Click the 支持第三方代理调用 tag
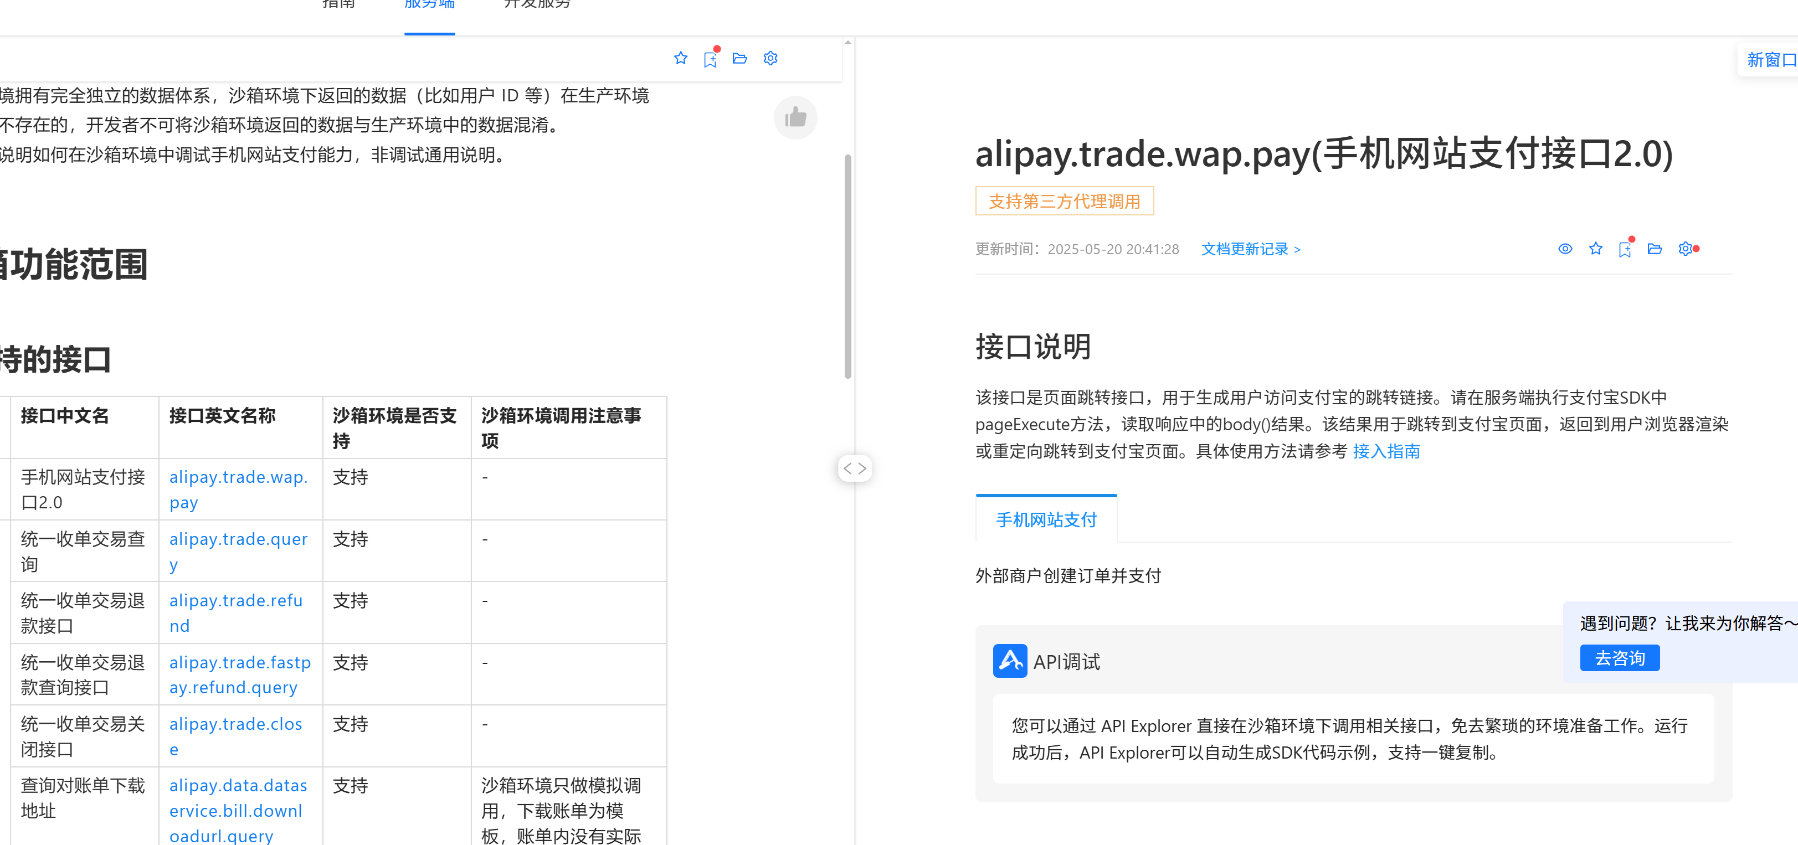1798x845 pixels. coord(1064,202)
